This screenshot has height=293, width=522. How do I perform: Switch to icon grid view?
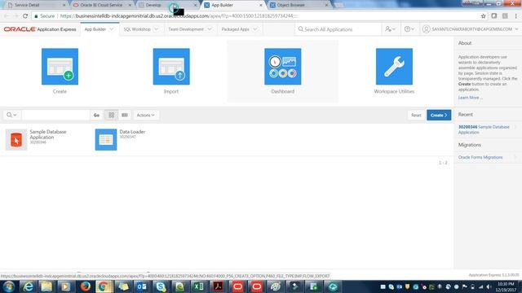coord(111,115)
